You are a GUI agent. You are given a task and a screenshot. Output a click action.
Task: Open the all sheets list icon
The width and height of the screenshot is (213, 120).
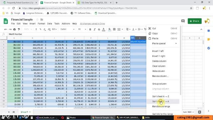(14, 112)
